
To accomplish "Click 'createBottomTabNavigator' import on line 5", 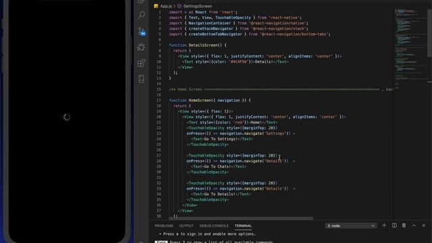I will 215,34.
